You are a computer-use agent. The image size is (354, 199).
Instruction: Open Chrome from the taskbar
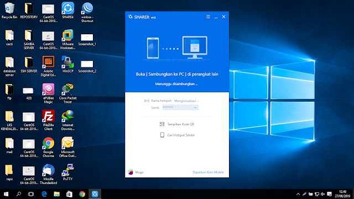pyautogui.click(x=82, y=194)
